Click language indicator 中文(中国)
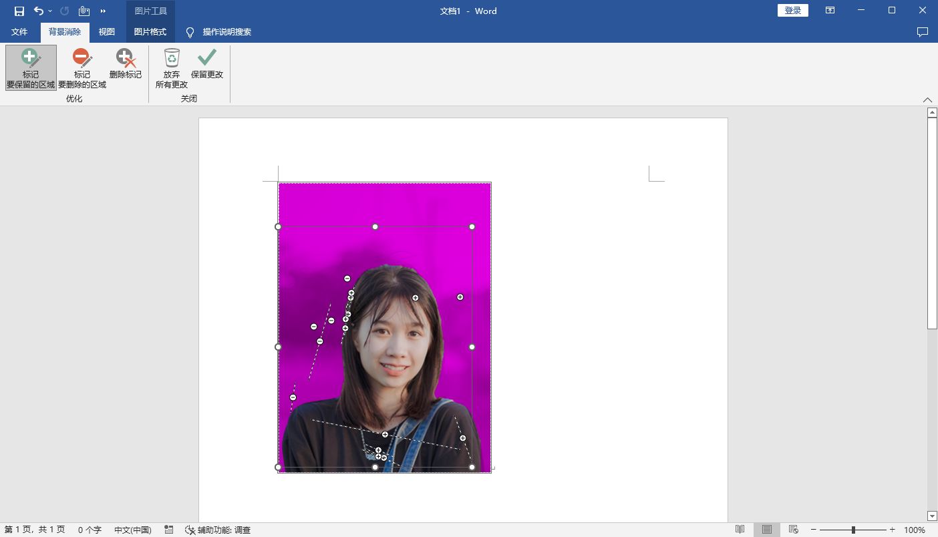This screenshot has height=537, width=938. tap(133, 530)
